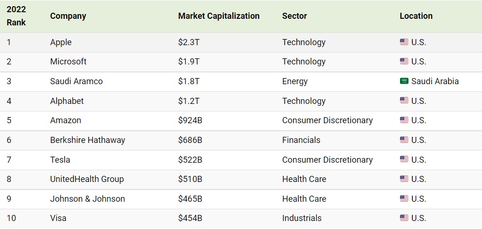482x229 pixels.
Task: Click the U.S. flag in Microsoft row
Action: [404, 61]
